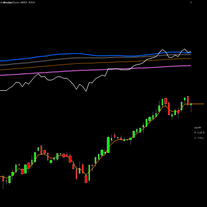Click the tallest green candlestick mid-chart
The width and height of the screenshot is (207, 207).
coord(108,145)
